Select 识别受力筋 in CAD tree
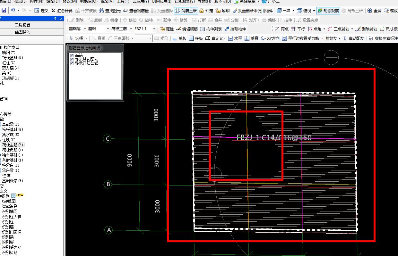 (12, 247)
